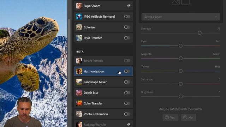Switch on the Style Transfer toggle
The image size is (226, 127).
(x=127, y=38)
